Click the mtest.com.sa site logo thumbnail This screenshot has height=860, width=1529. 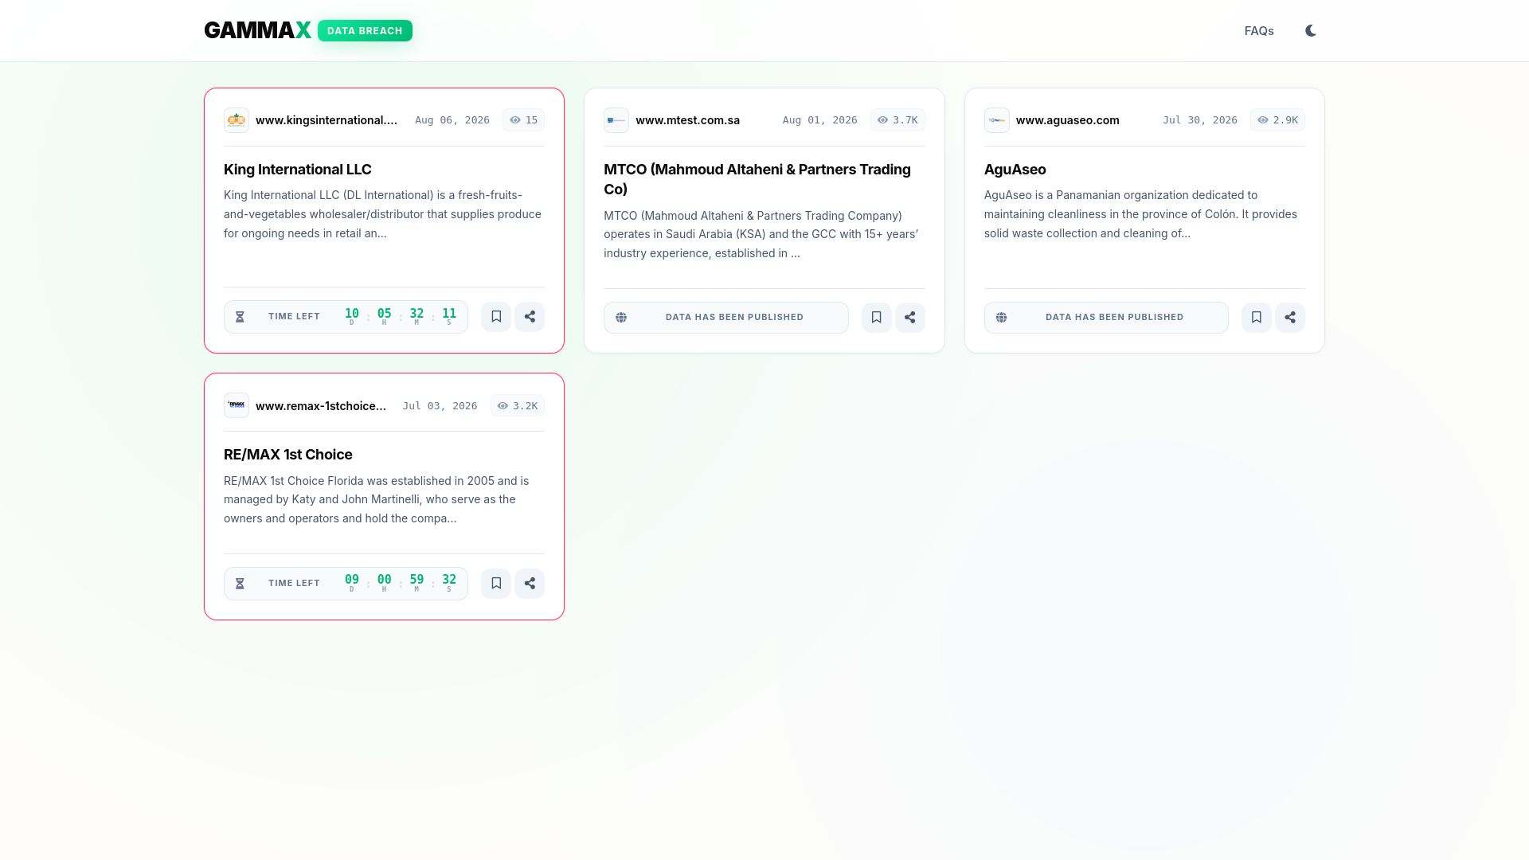616,120
